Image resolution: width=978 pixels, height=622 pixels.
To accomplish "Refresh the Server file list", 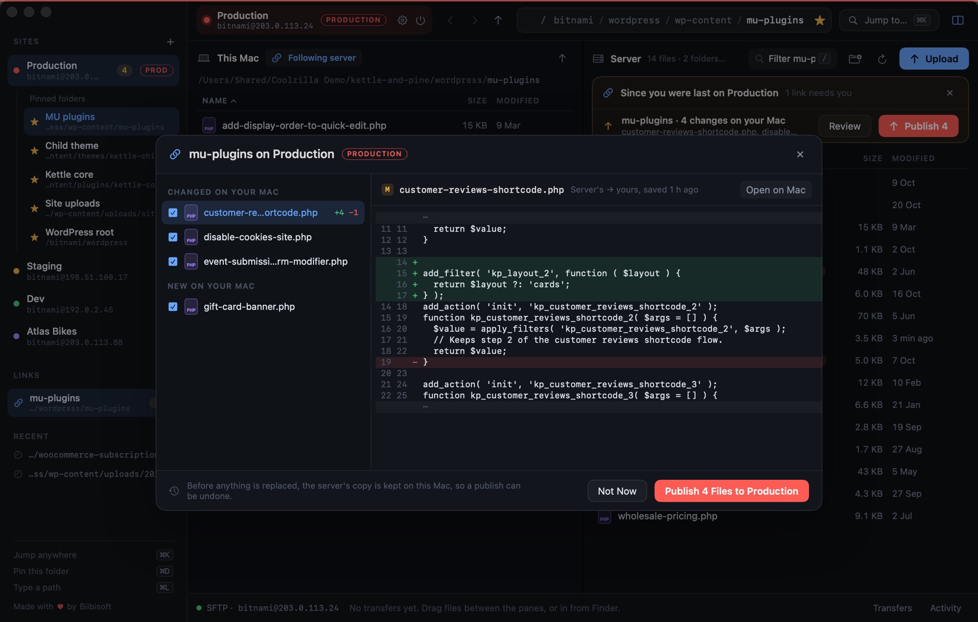I will point(882,59).
